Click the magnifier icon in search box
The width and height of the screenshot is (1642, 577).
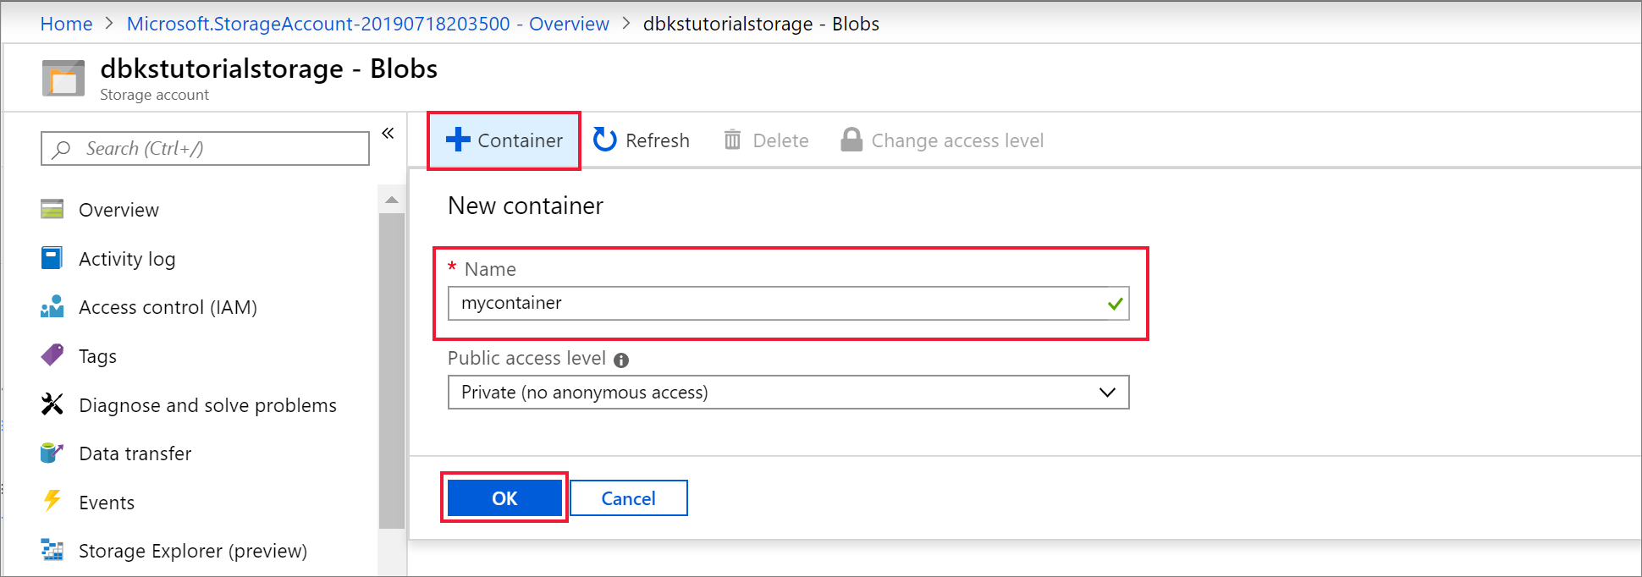(x=61, y=150)
